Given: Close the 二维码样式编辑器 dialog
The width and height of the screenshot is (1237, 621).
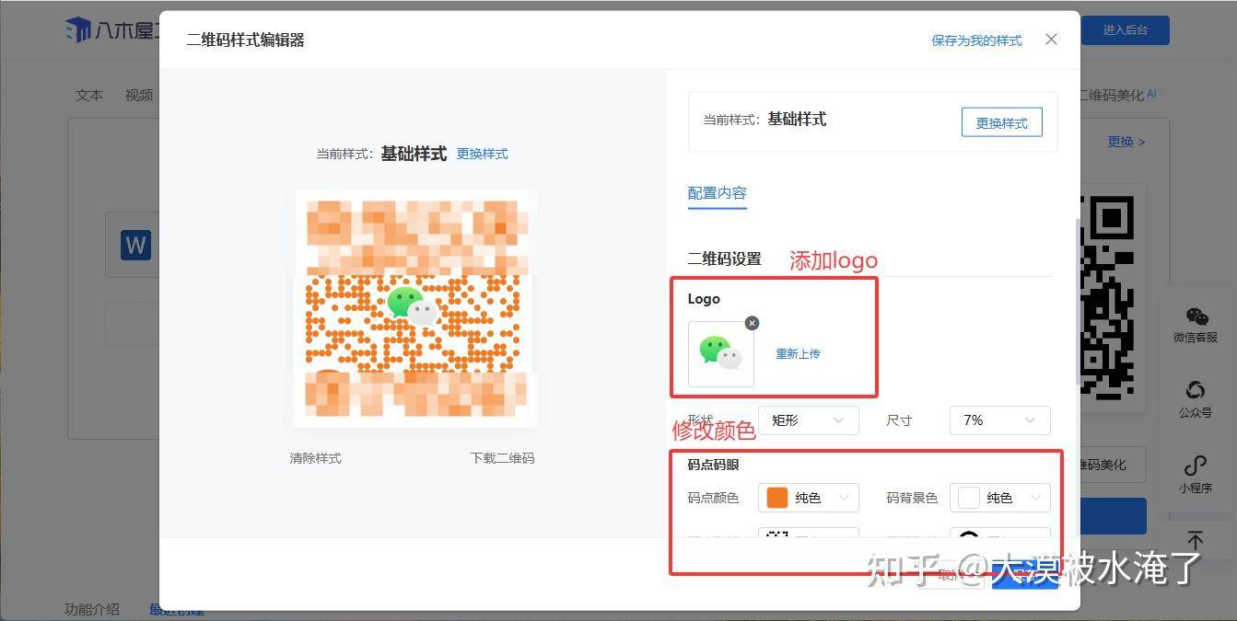Looking at the screenshot, I should (1052, 40).
